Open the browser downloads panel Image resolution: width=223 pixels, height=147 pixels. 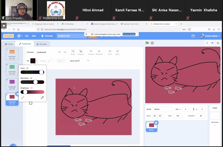click(214, 29)
